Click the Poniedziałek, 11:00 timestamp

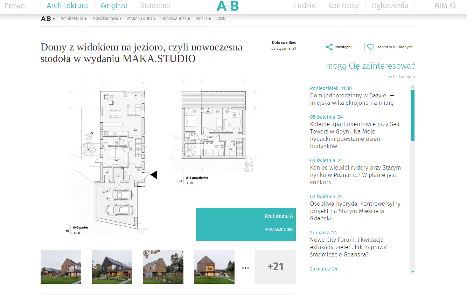(x=331, y=88)
